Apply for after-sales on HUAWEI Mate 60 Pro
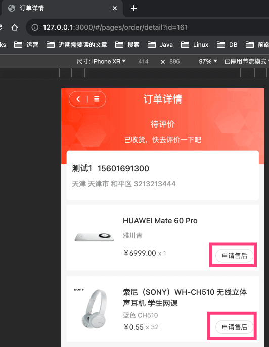269x347 pixels. [x=235, y=256]
